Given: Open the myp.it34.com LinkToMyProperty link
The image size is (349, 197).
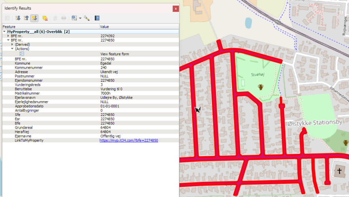Looking at the screenshot, I should (128, 140).
